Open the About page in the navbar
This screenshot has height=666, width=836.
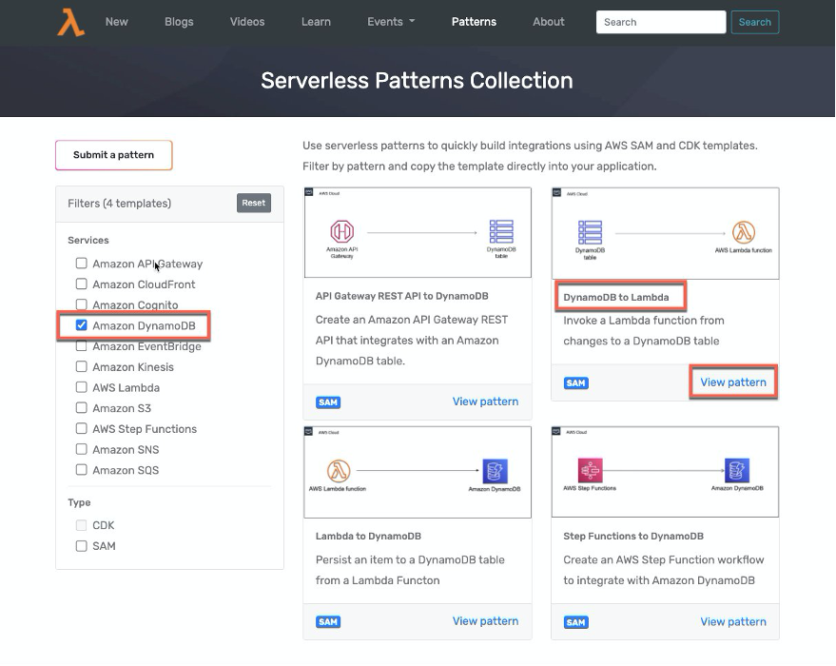point(548,22)
